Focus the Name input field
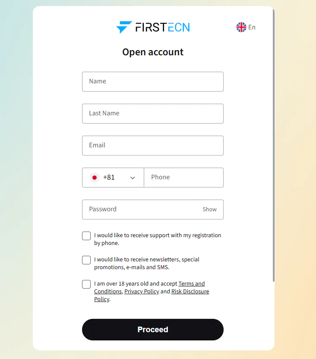Image resolution: width=316 pixels, height=359 pixels. (x=153, y=82)
